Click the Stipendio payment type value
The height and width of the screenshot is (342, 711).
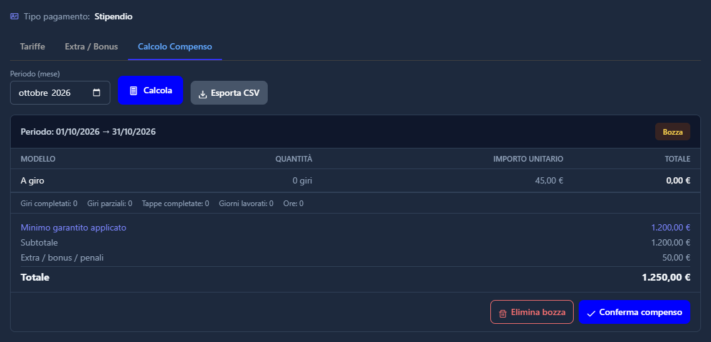point(113,17)
